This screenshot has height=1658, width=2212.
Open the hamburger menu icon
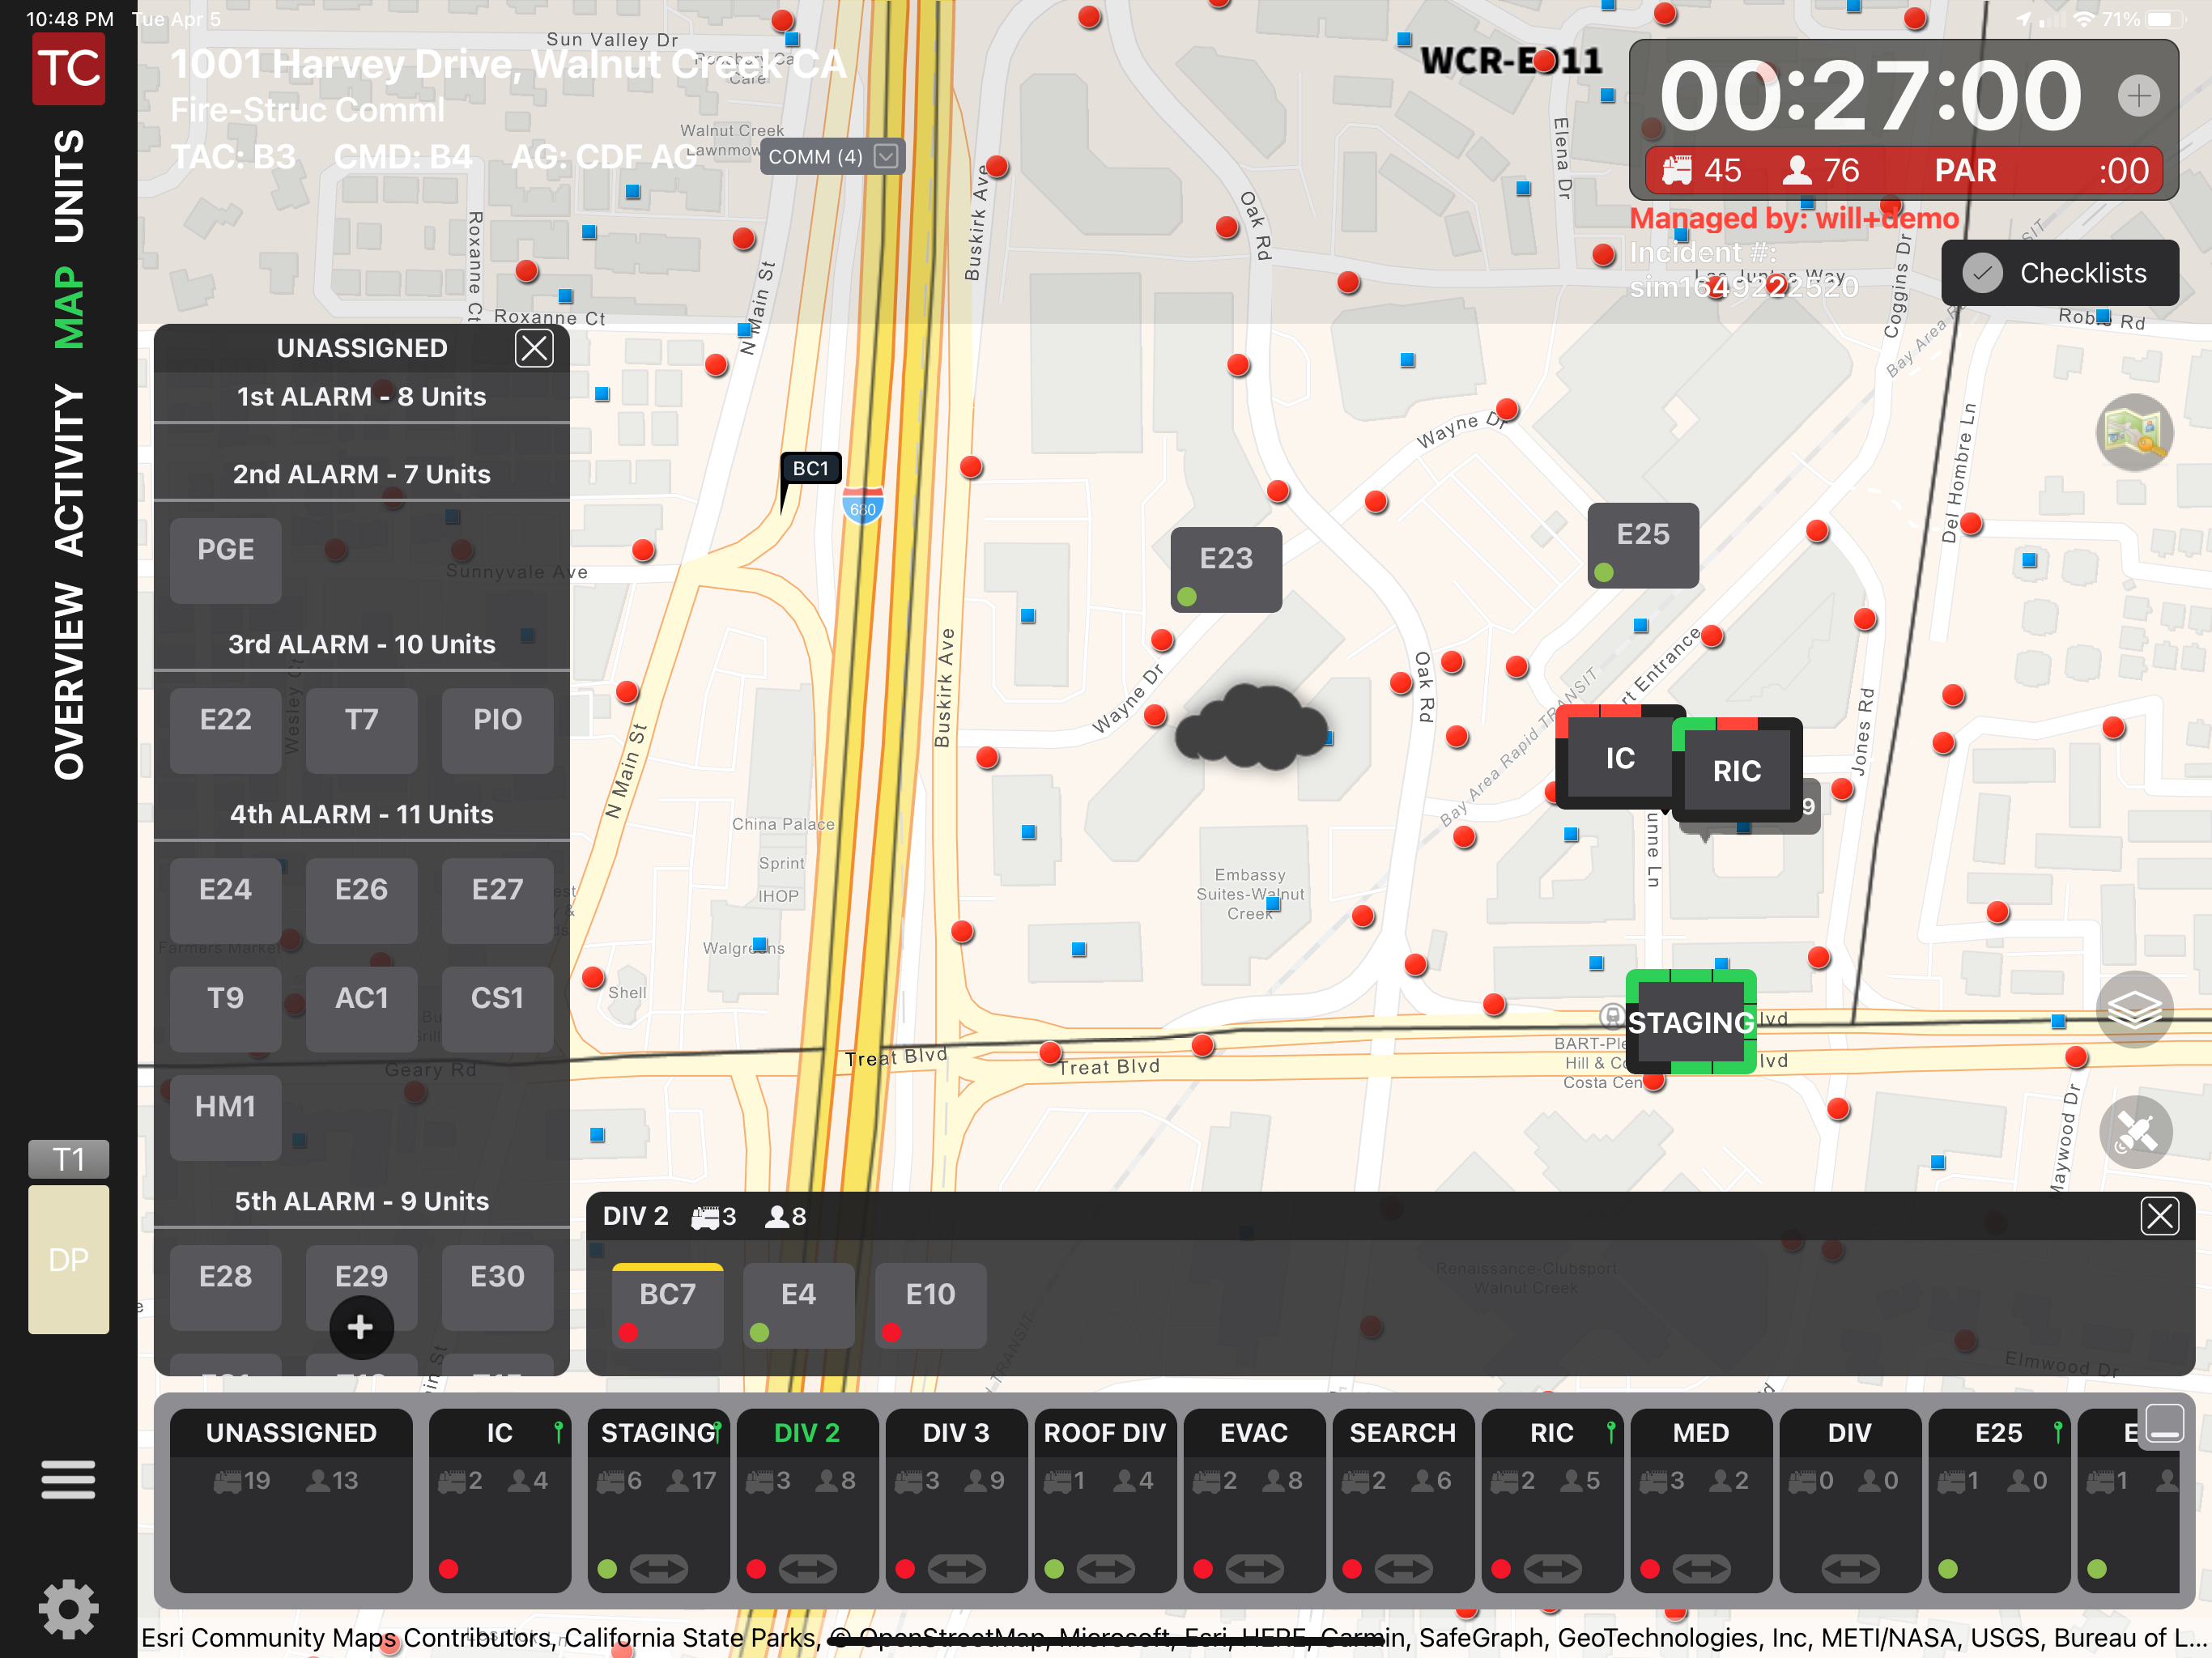click(68, 1479)
